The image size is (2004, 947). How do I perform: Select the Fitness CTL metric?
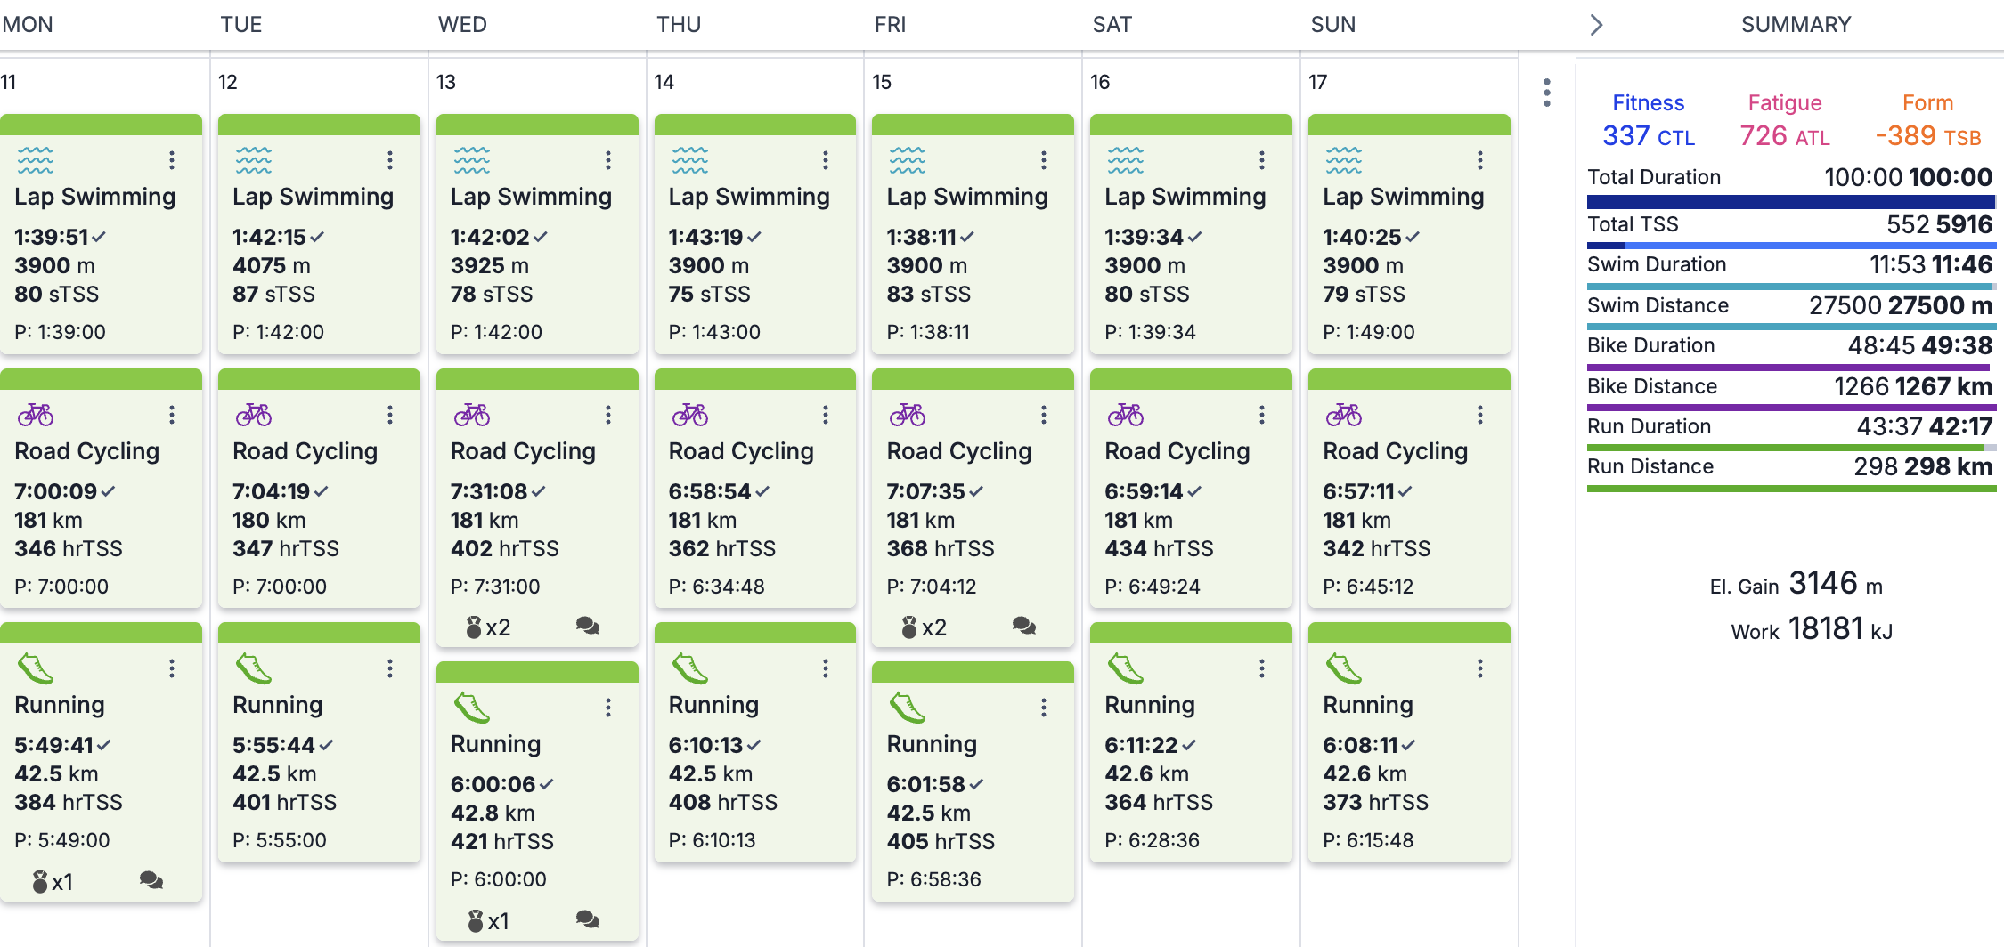pos(1649,121)
